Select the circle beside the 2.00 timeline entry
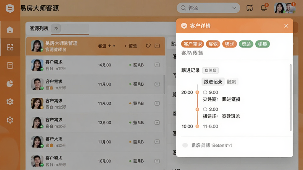This screenshot has width=303, height=170. tap(205, 109)
